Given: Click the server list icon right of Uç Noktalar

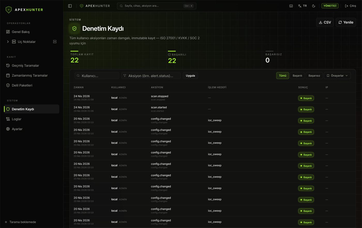Looking at the screenshot, I should click(55, 42).
